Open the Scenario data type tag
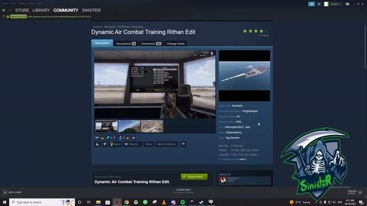Viewport: 367px width, 206px height. coord(237,106)
